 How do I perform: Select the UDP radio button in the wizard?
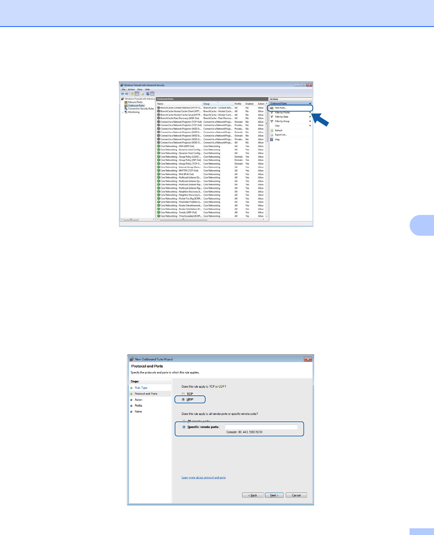[x=183, y=399]
